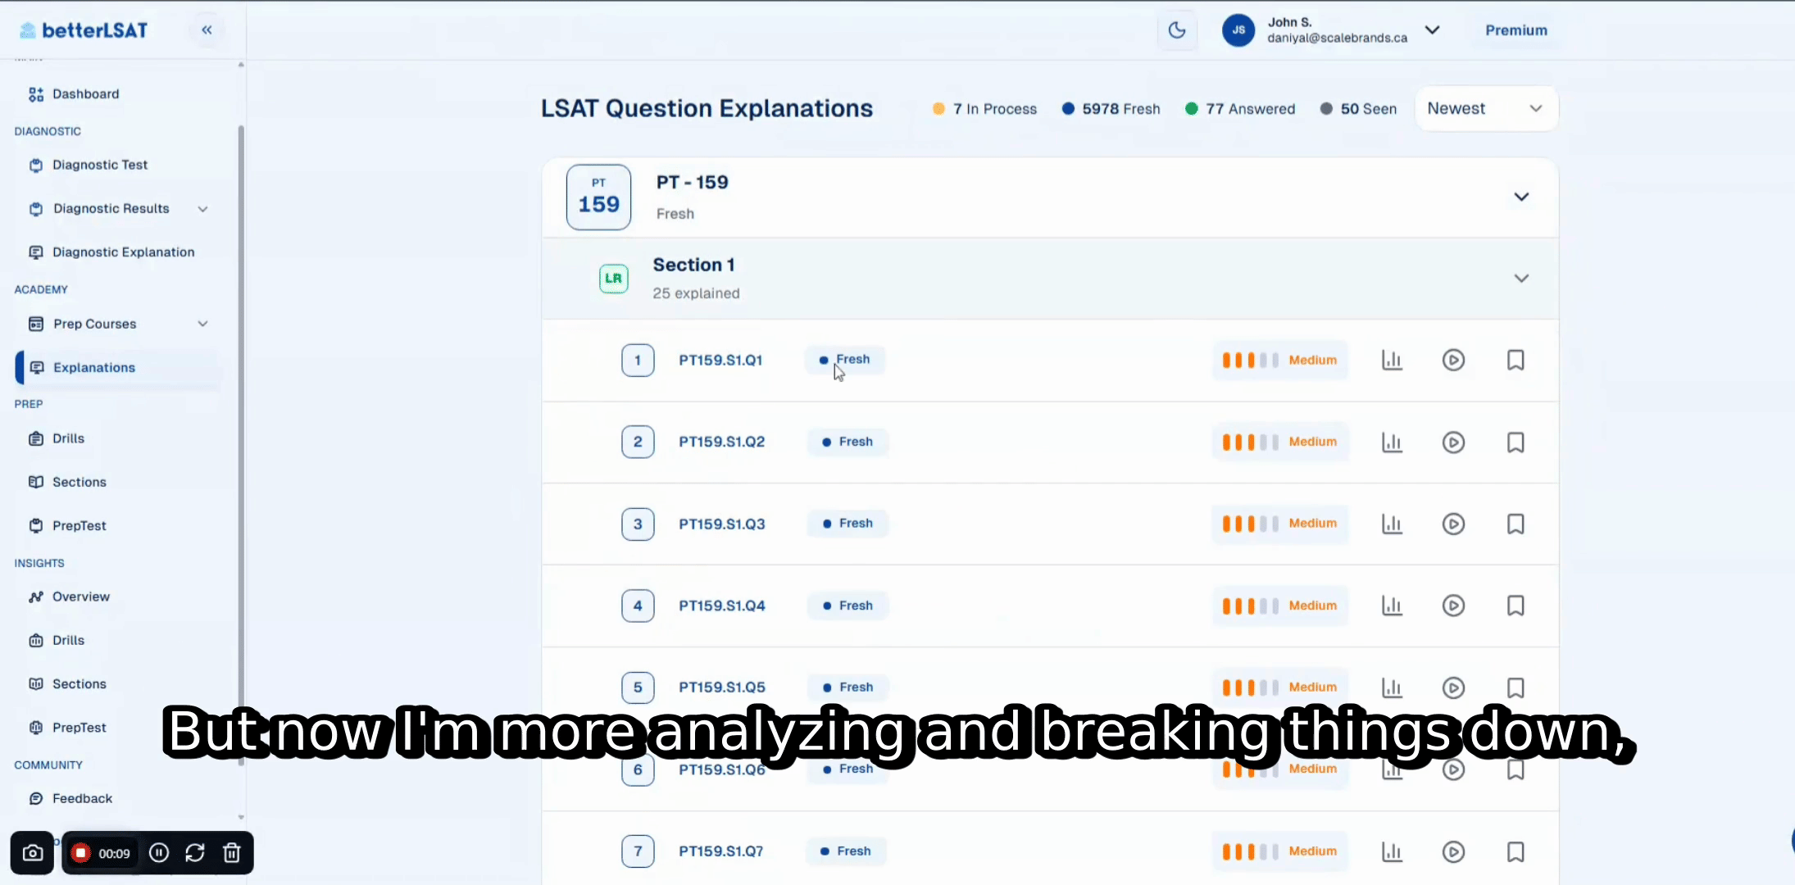Open statistics chart for PT159.S1.Q2
The width and height of the screenshot is (1795, 885).
(x=1392, y=442)
